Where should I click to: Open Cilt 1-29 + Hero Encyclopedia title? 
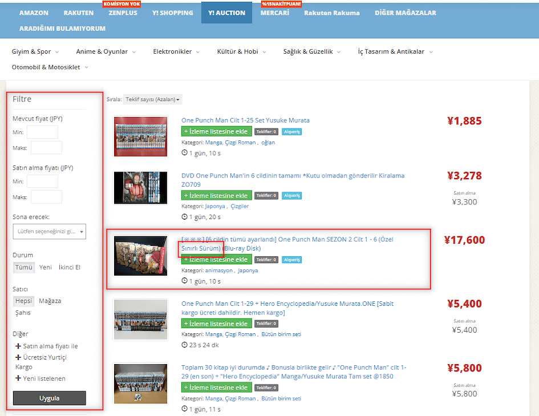tap(287, 308)
